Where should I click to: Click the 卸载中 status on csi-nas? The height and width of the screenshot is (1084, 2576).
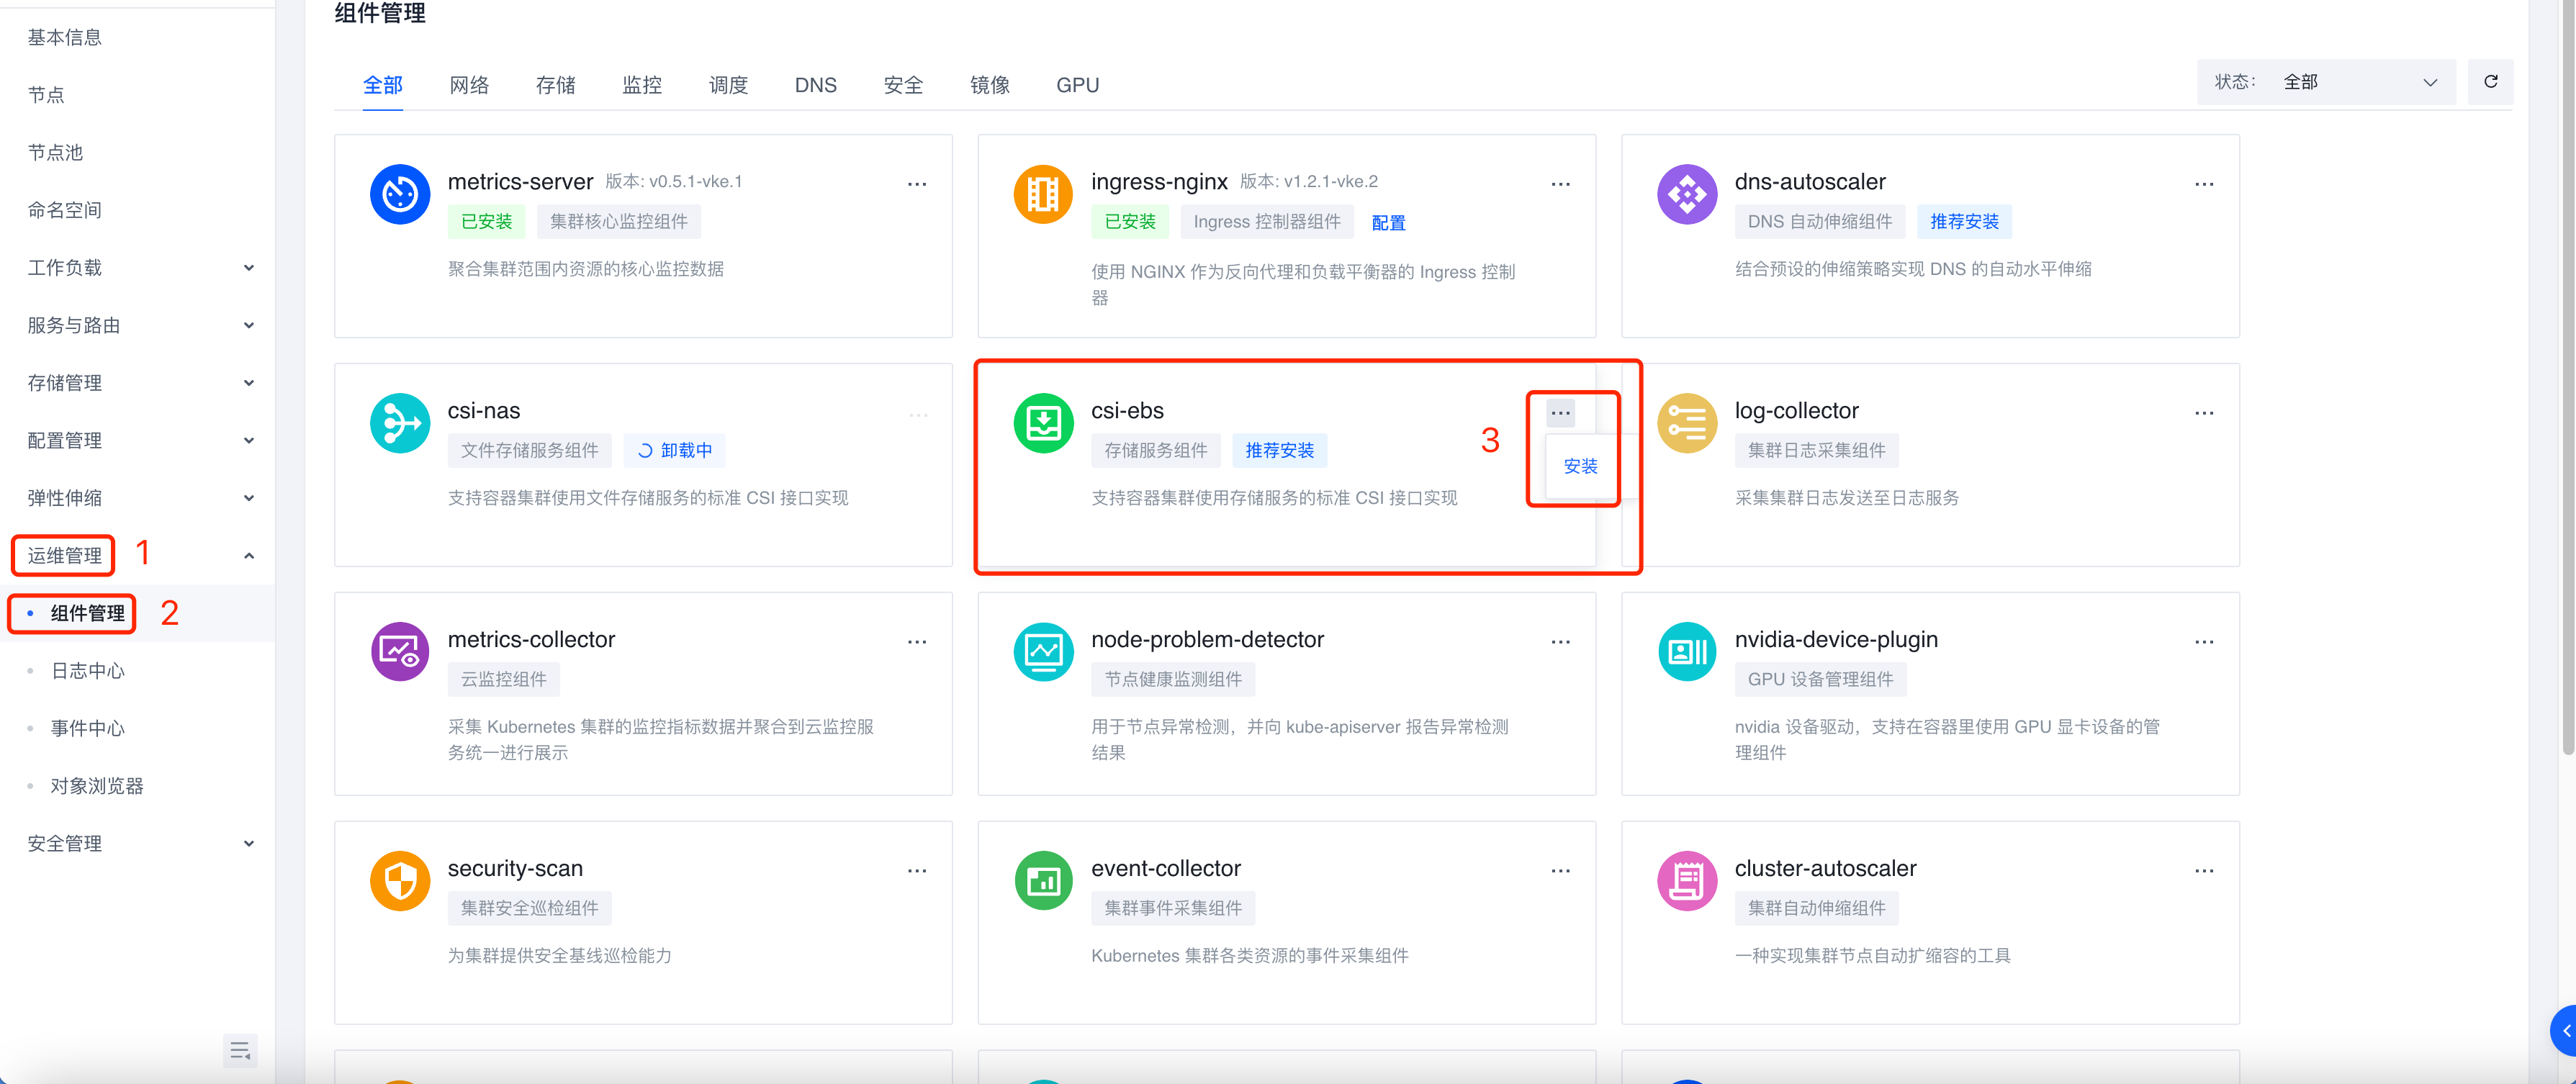pos(675,451)
